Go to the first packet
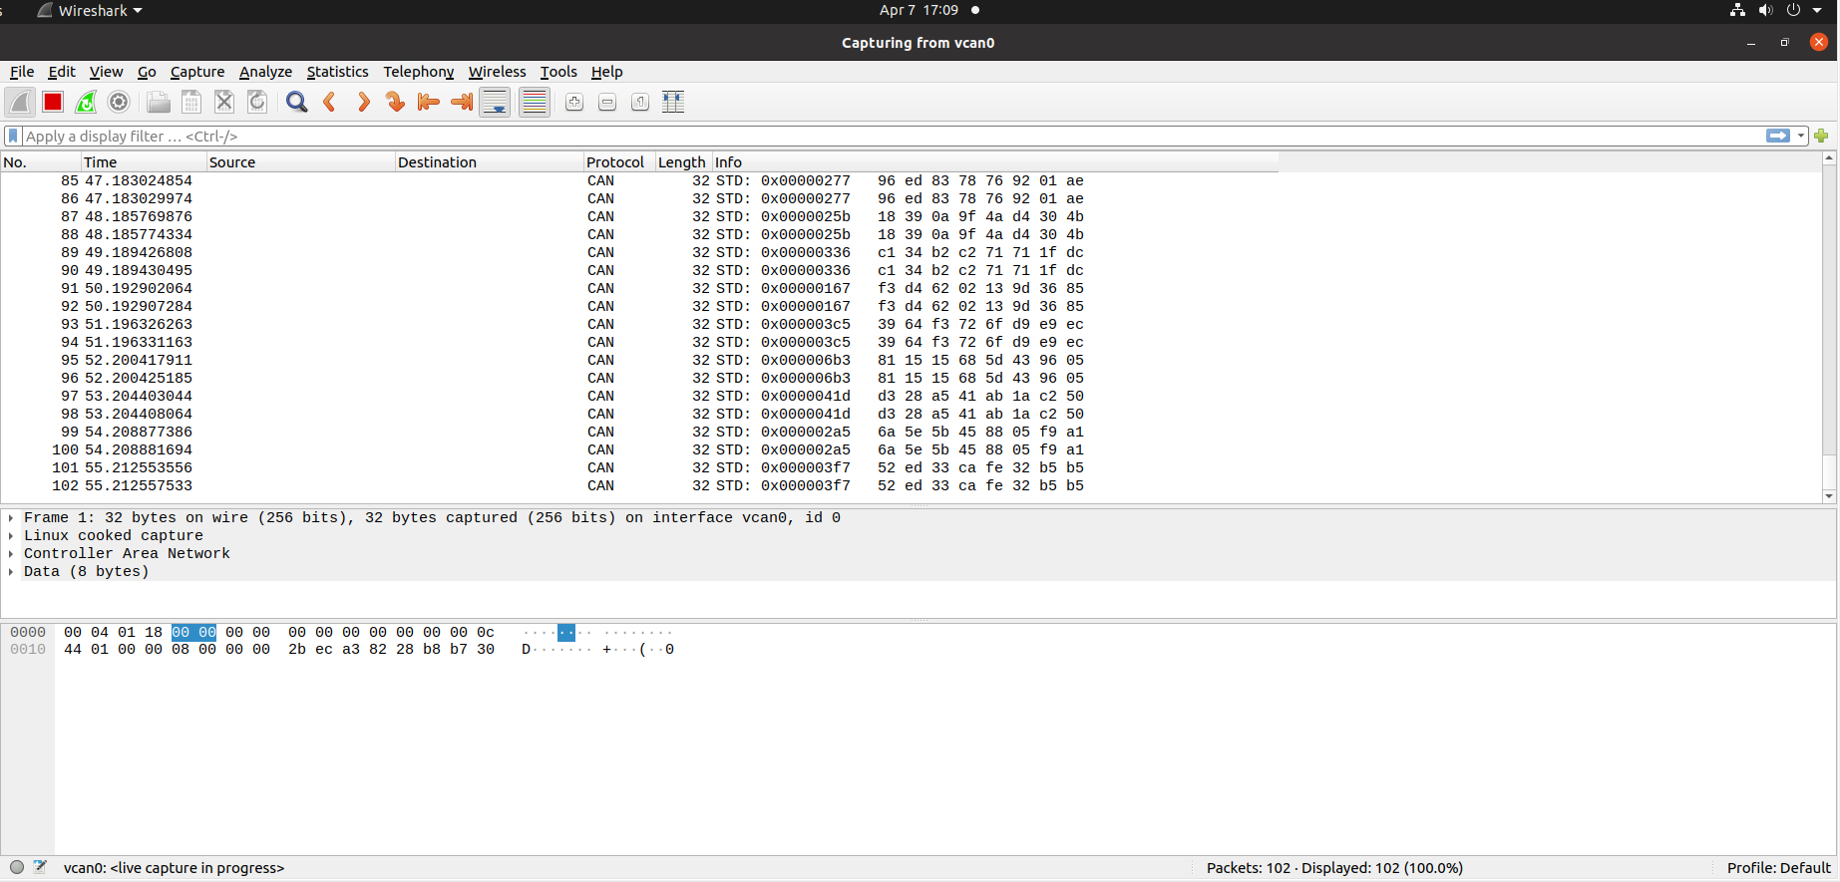The height and width of the screenshot is (882, 1840). 428,102
